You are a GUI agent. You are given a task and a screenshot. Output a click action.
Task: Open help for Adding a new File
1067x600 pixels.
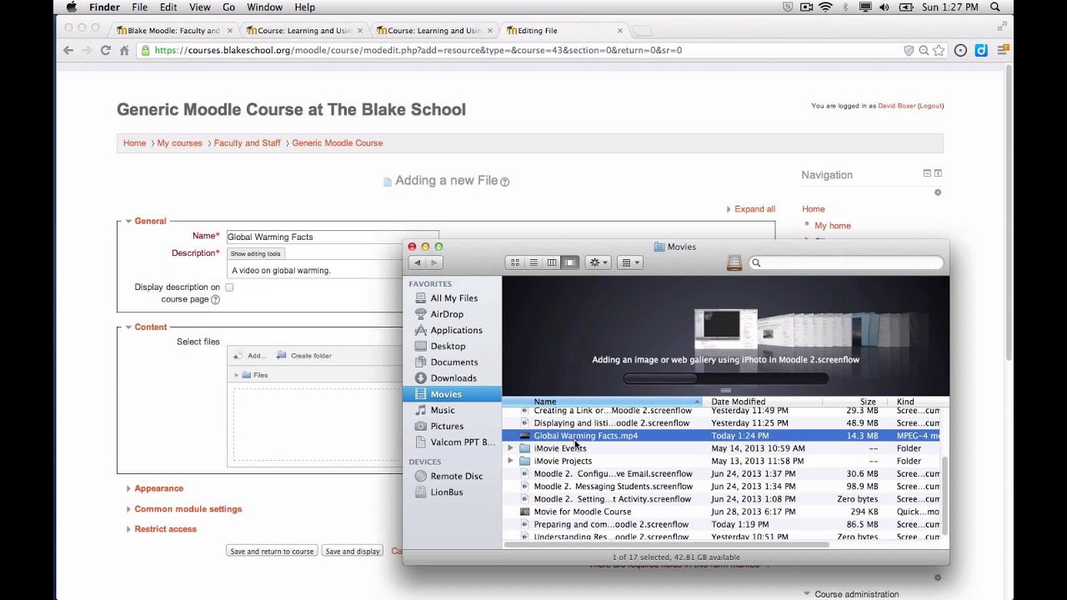click(x=504, y=182)
